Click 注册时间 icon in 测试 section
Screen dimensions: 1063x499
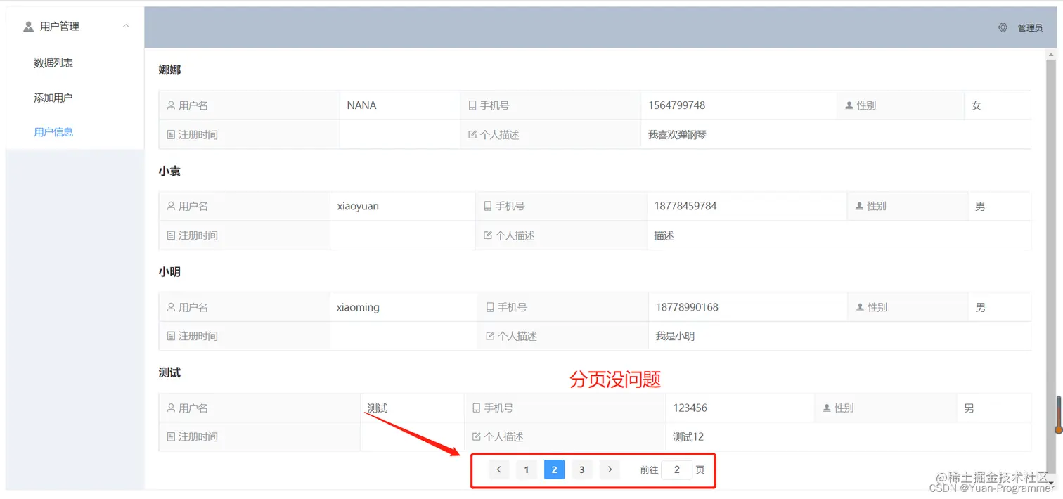click(x=171, y=436)
